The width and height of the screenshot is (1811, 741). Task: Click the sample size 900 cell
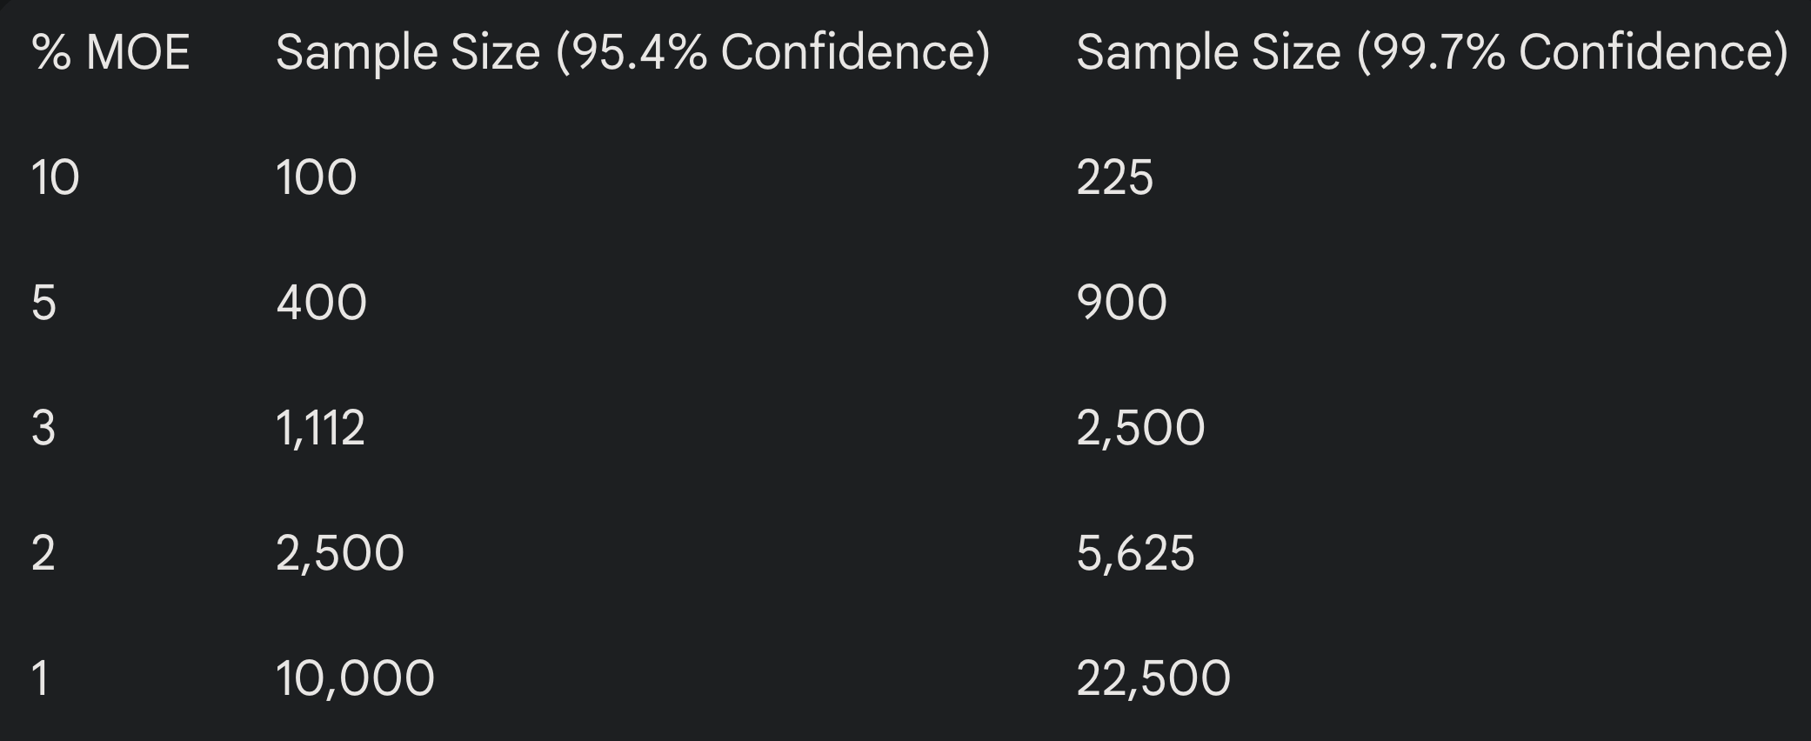(1121, 304)
